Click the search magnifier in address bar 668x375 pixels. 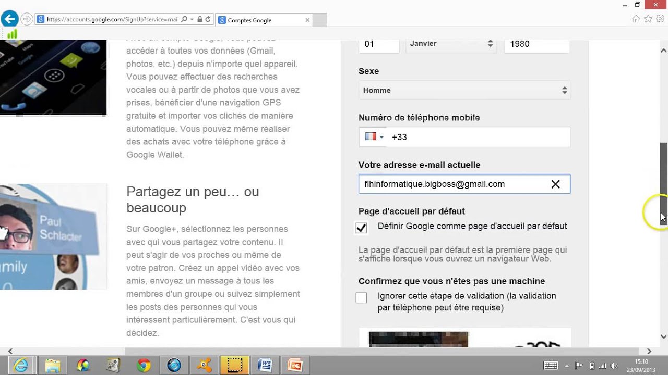184,20
